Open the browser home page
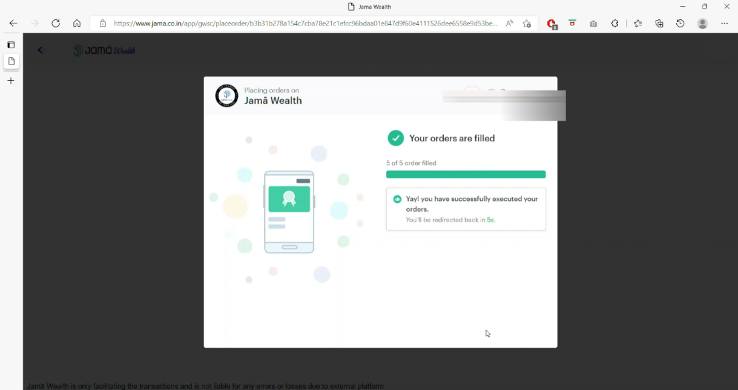The height and width of the screenshot is (390, 738). coord(76,23)
